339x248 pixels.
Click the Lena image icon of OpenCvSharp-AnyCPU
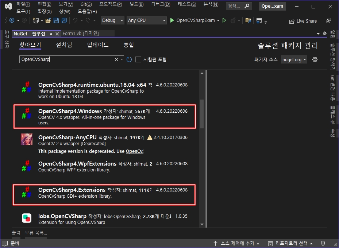[x=27, y=139]
